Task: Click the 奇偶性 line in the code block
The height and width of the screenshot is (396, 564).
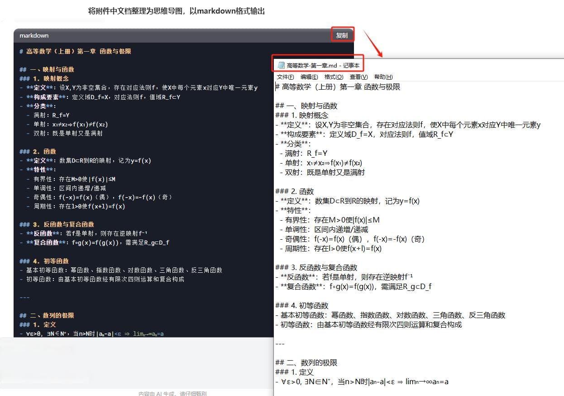Action: coord(100,197)
